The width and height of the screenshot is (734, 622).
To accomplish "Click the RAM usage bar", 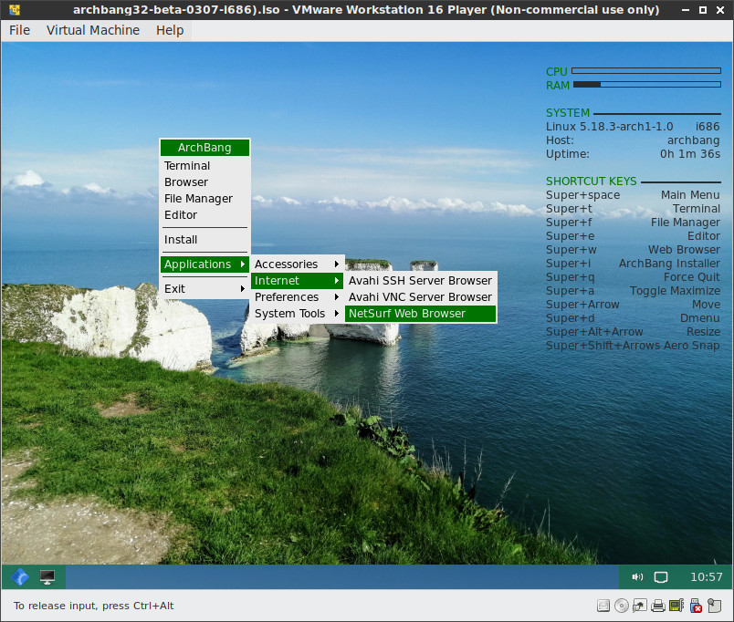I will [x=647, y=85].
